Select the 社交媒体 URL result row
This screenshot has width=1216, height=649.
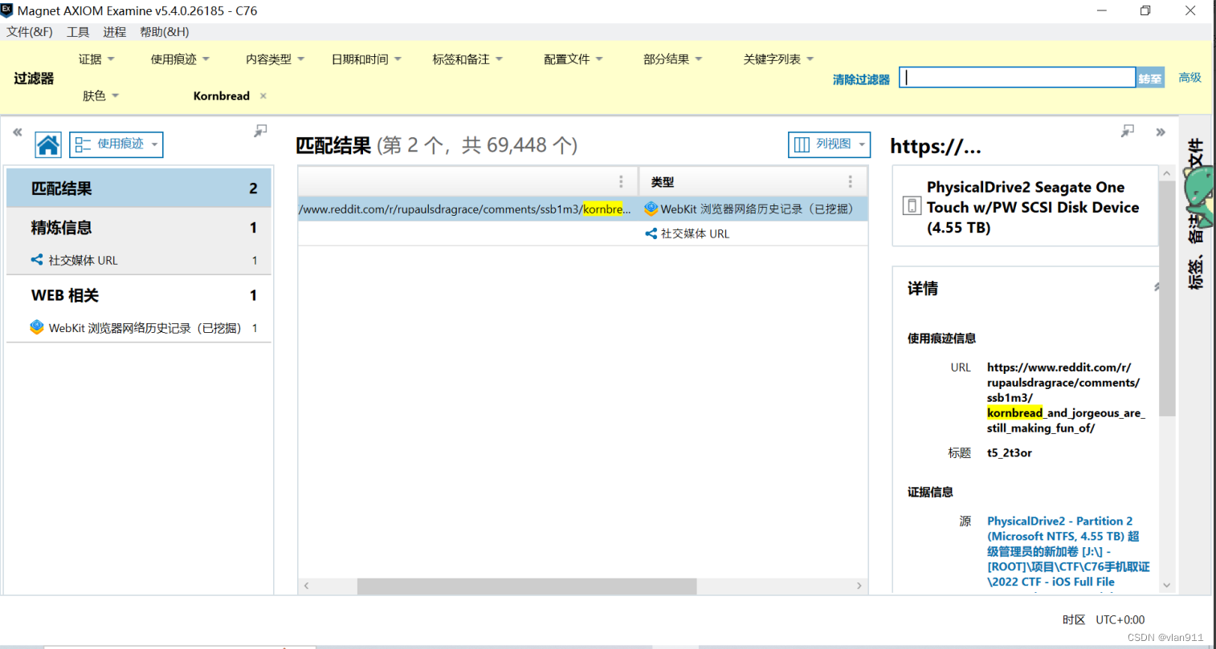pos(583,233)
